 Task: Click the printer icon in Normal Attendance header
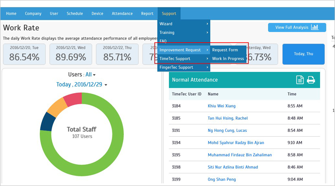[311, 80]
